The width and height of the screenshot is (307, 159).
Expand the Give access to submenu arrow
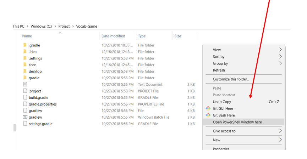click(280, 131)
